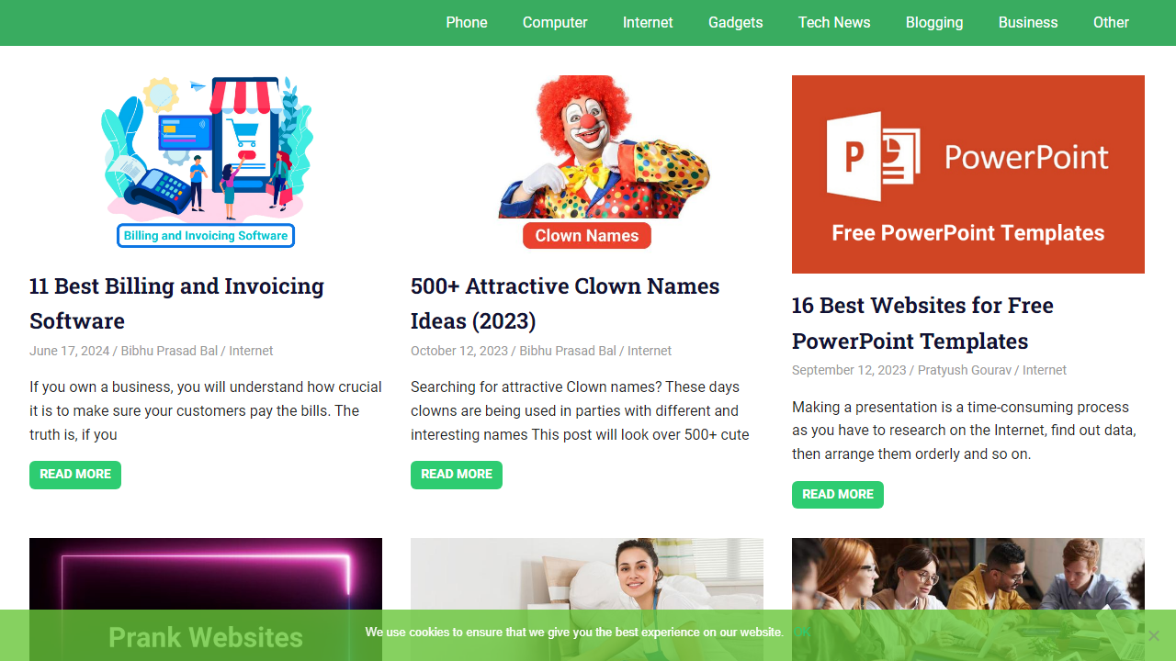The width and height of the screenshot is (1176, 661).
Task: Click Read More under PowerPoint templates article
Action: (838, 495)
